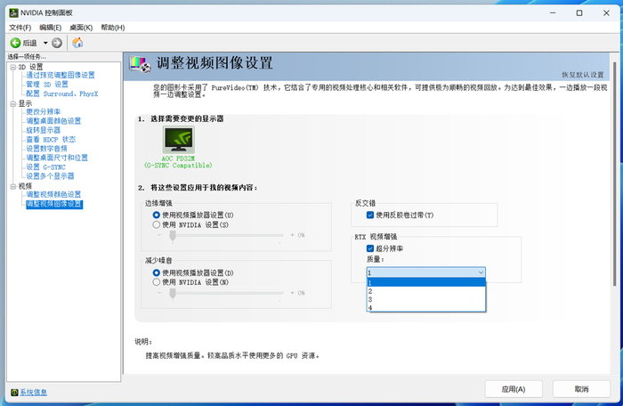Image resolution: width=623 pixels, height=406 pixels.
Task: Click the NVIDIA title bar logo icon
Action: coord(14,13)
